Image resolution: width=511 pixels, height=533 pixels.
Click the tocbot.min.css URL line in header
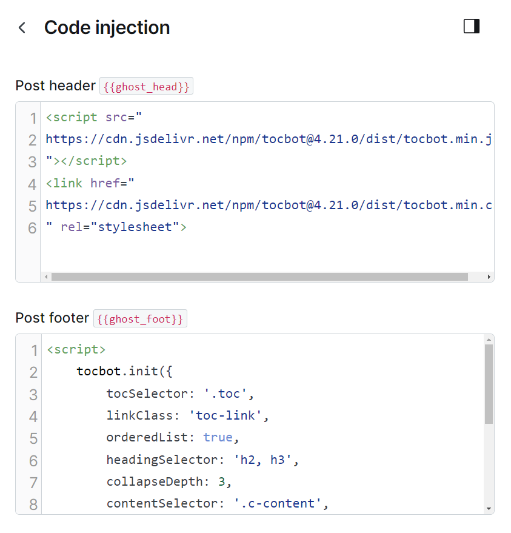(269, 206)
